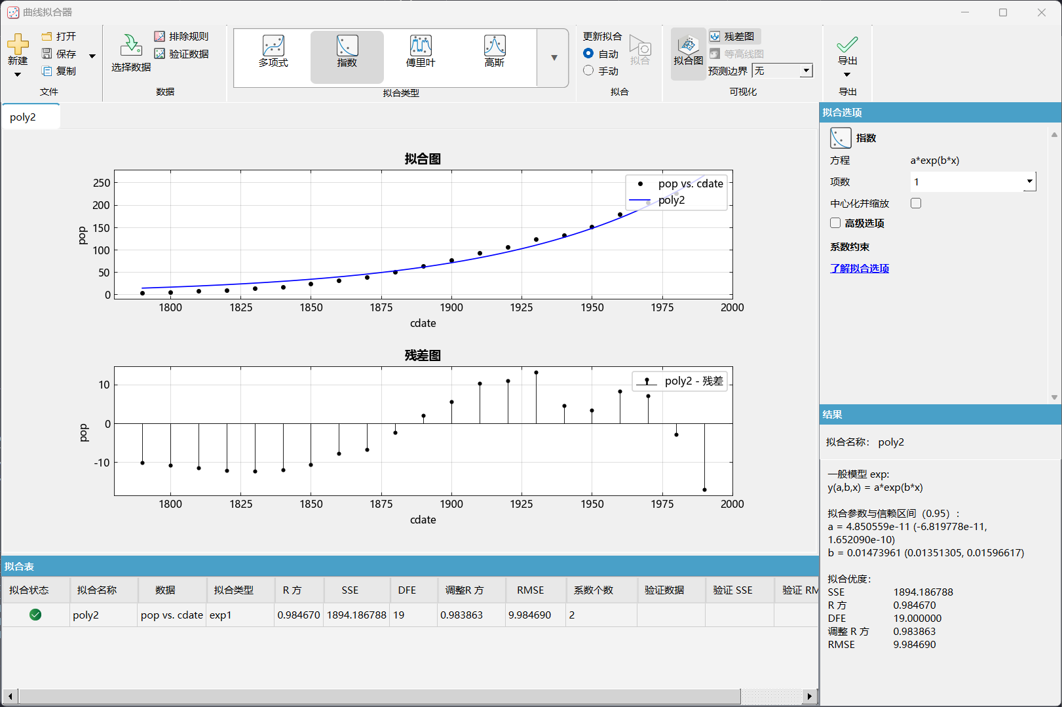Click the 打开 (Open) button
This screenshot has height=707, width=1062.
tap(59, 37)
